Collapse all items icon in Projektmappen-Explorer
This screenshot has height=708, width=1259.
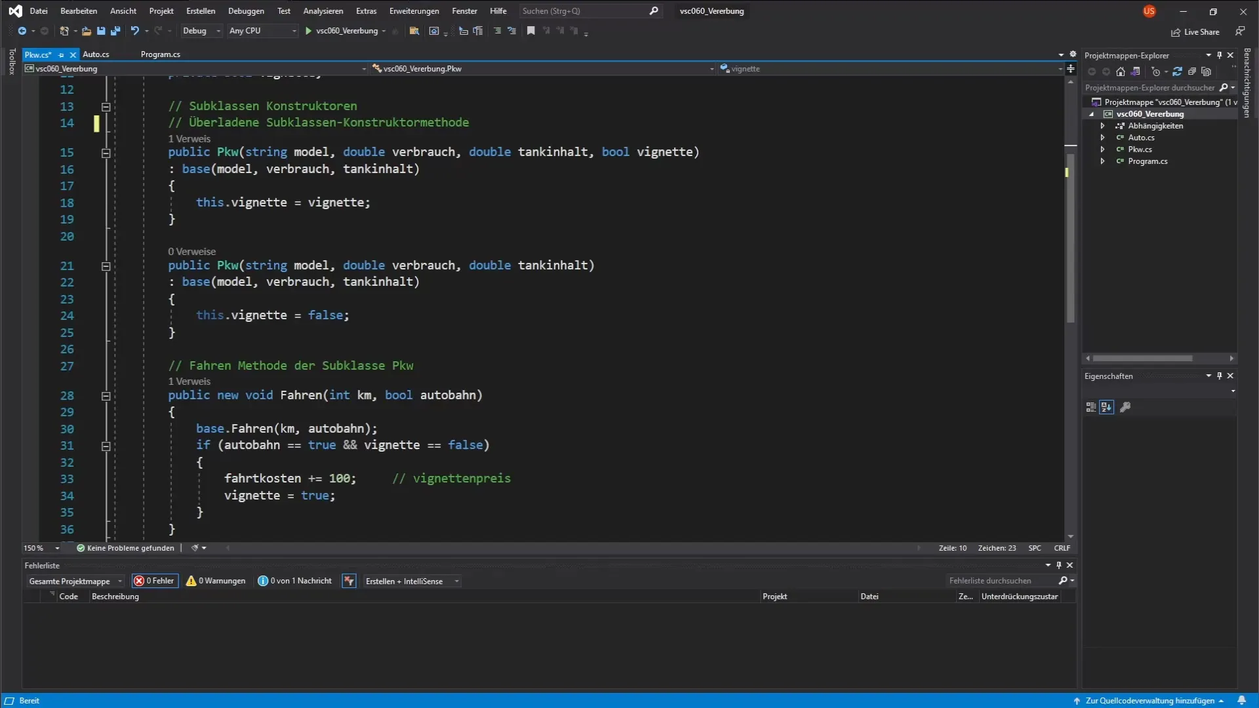[1191, 71]
